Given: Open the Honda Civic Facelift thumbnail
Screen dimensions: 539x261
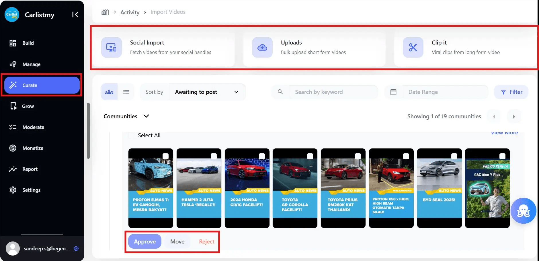Looking at the screenshot, I should click(247, 188).
